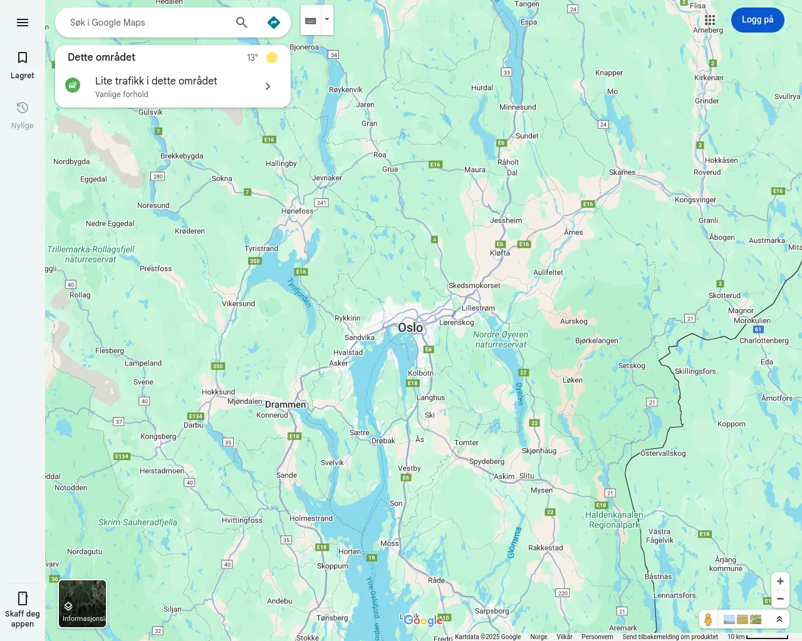802x641 pixels.
Task: Open the input tools dropdown arrow
Action: [x=327, y=20]
